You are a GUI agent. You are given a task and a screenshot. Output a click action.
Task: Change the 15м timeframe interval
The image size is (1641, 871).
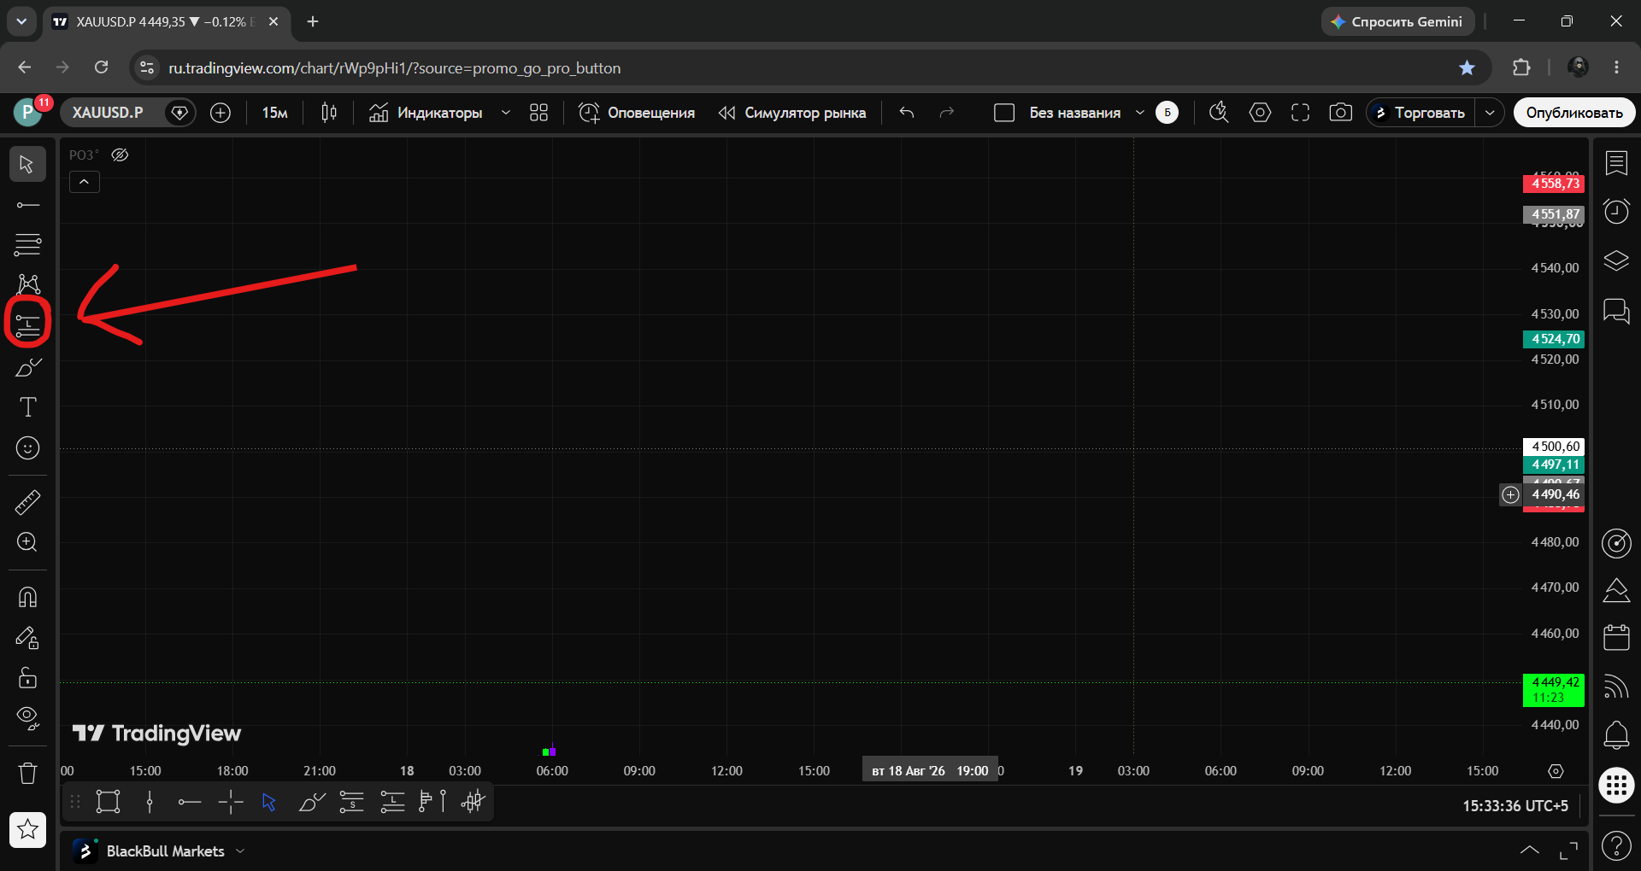[x=274, y=113]
